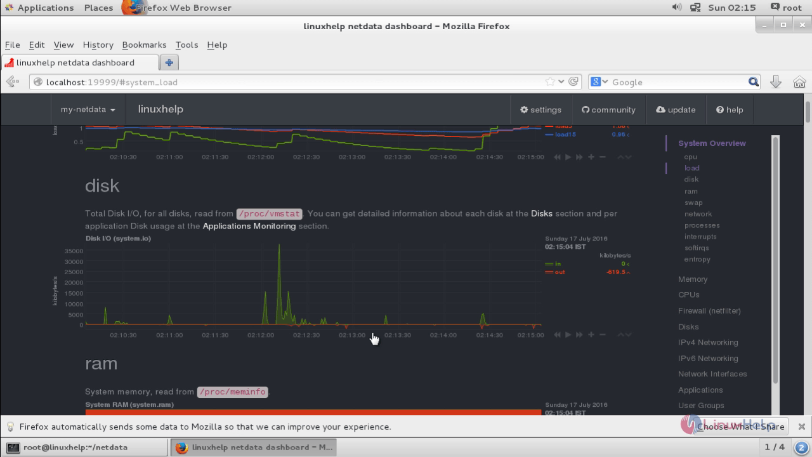Expand IPv4 Networking section in sidebar
Screen dimensions: 812x457
(x=708, y=343)
